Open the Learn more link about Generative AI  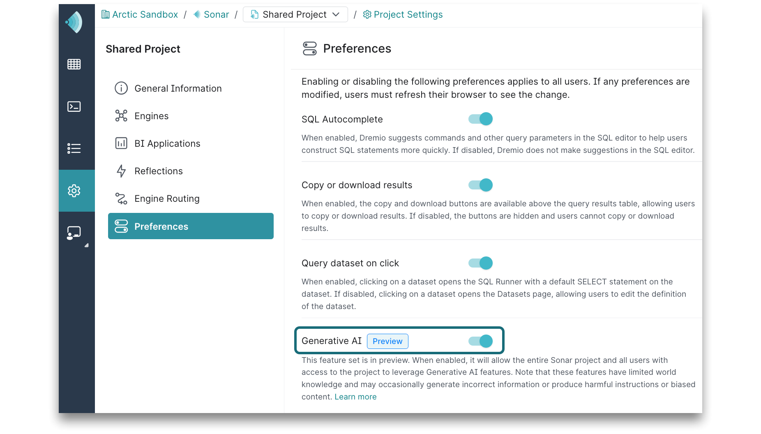pos(355,396)
